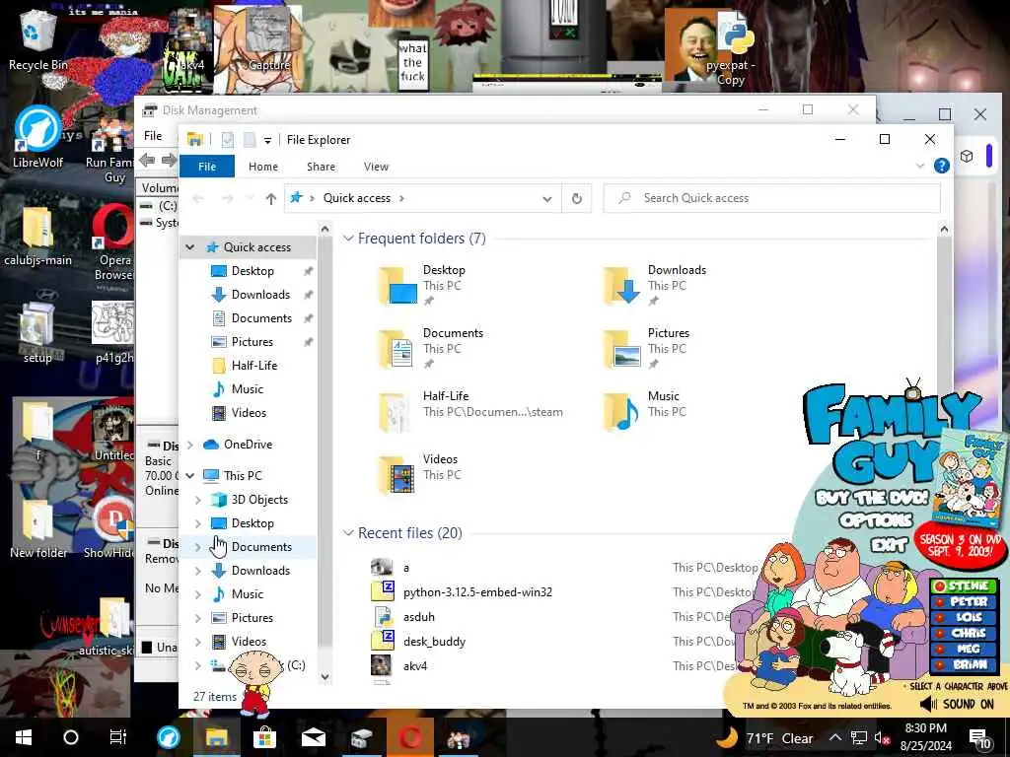
Task: Select Documents under This PC
Action: pos(261,547)
